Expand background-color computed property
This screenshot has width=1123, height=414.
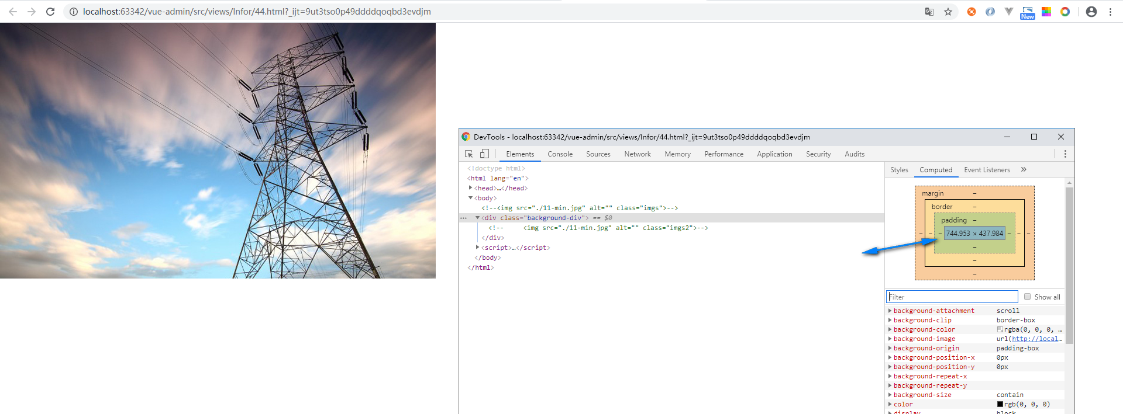pos(890,329)
